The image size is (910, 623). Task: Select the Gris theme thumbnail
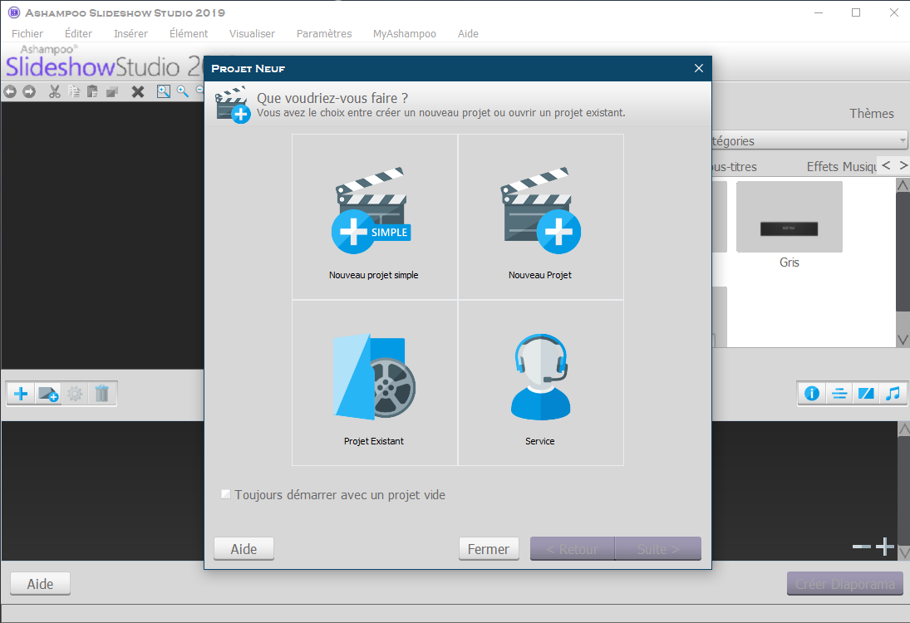point(789,218)
